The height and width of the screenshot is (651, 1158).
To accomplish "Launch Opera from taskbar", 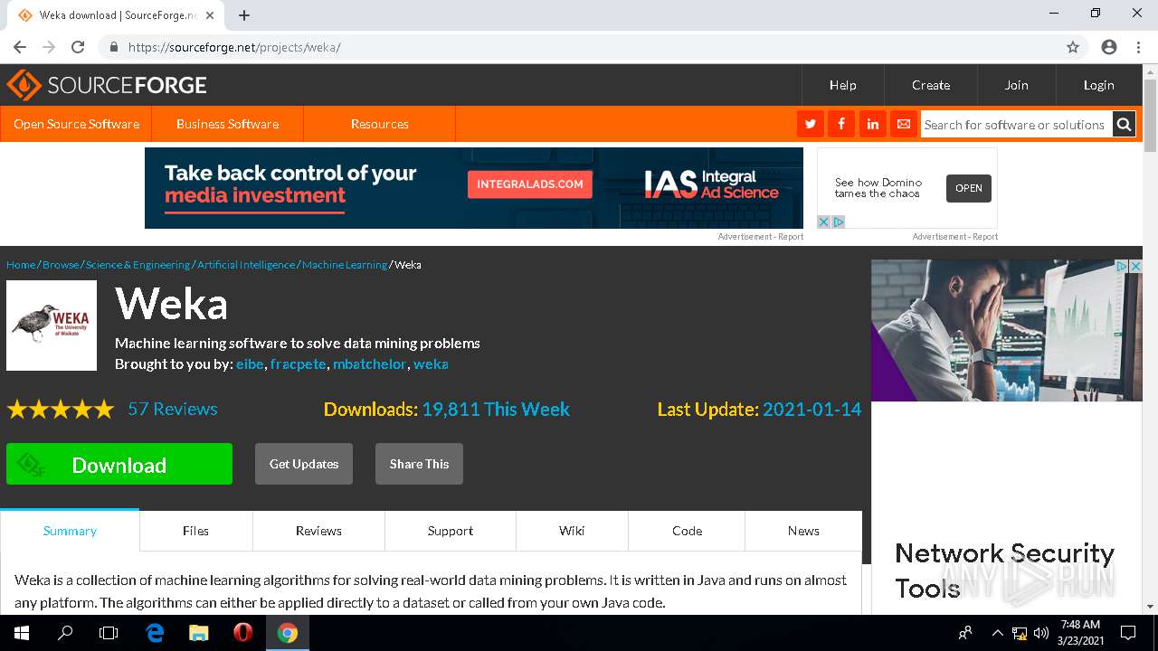I will click(242, 633).
